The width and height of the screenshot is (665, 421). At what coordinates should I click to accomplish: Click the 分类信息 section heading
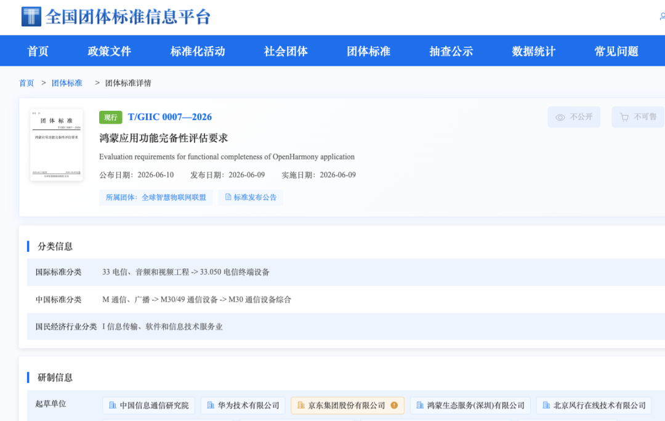click(x=55, y=246)
